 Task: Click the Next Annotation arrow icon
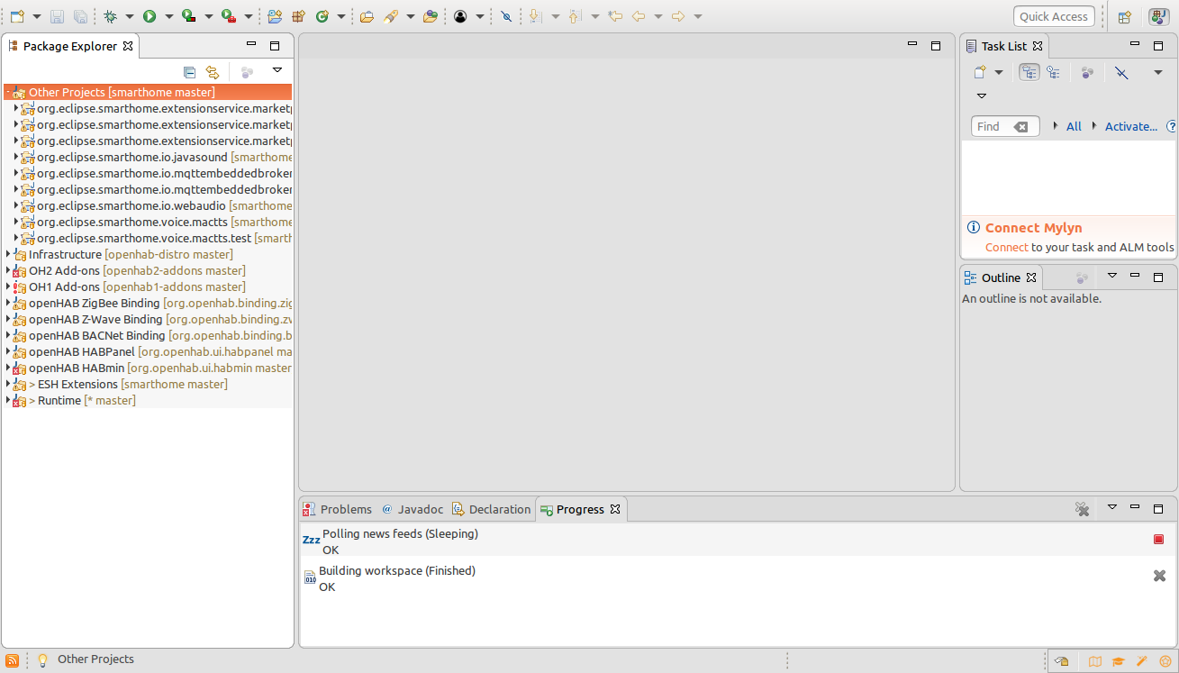coord(536,16)
